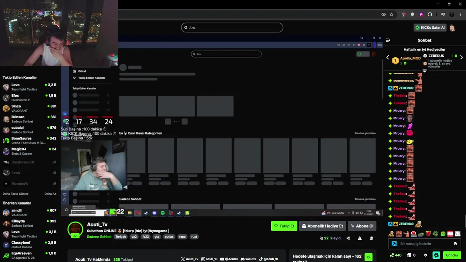
Task: Show next top gifter
Action: pyautogui.click(x=461, y=57)
